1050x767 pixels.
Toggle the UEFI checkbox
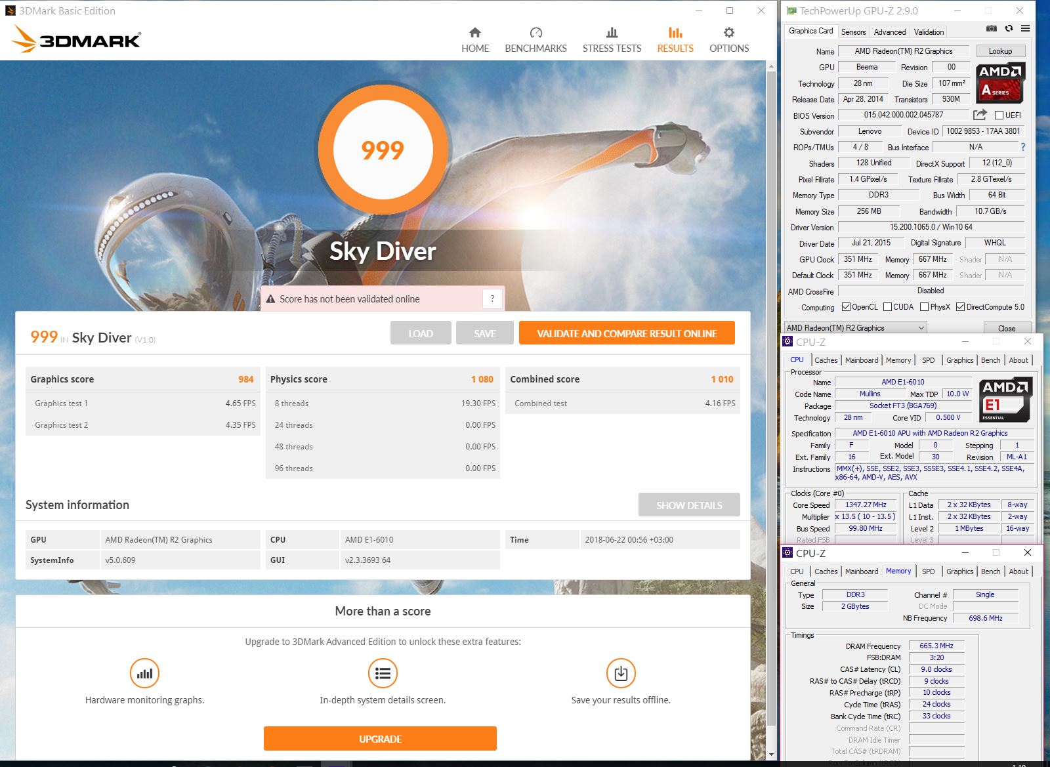999,115
